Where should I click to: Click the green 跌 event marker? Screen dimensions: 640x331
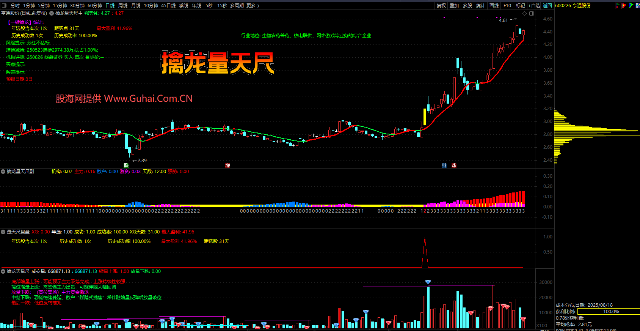(x=126, y=165)
